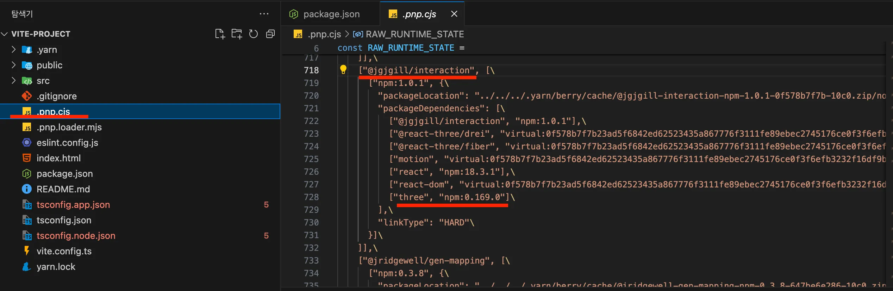The height and width of the screenshot is (291, 893).
Task: Click the New File icon in explorer
Action: pos(220,34)
